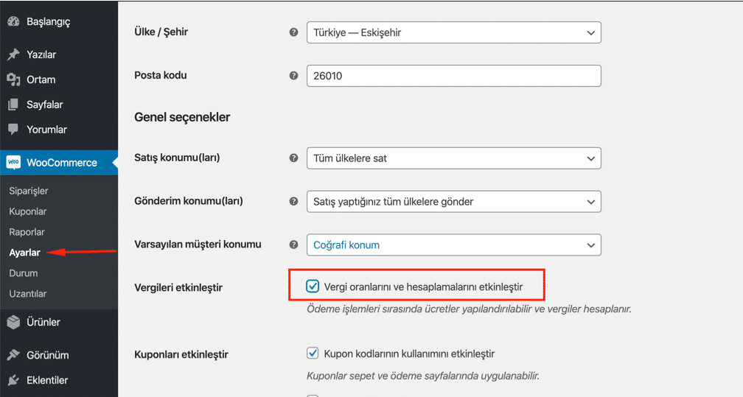Click the Ürünler box icon
This screenshot has width=743, height=397.
(x=13, y=322)
